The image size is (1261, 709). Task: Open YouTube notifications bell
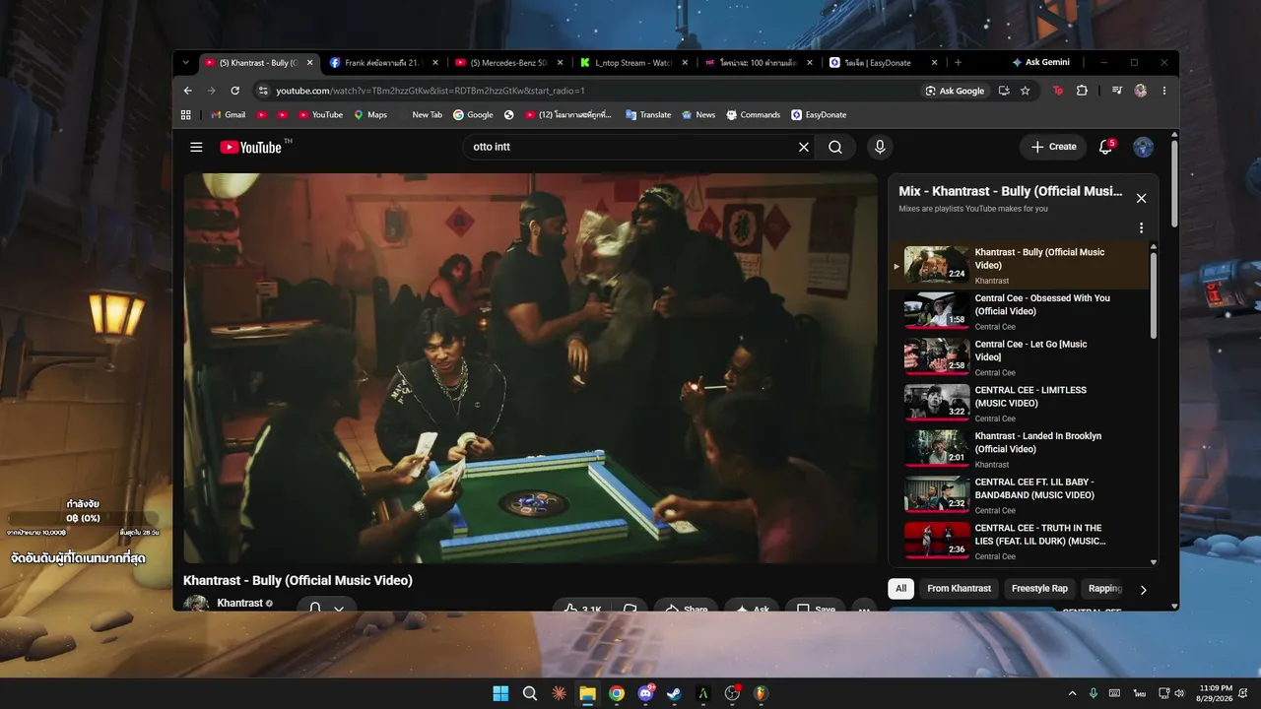1105,147
